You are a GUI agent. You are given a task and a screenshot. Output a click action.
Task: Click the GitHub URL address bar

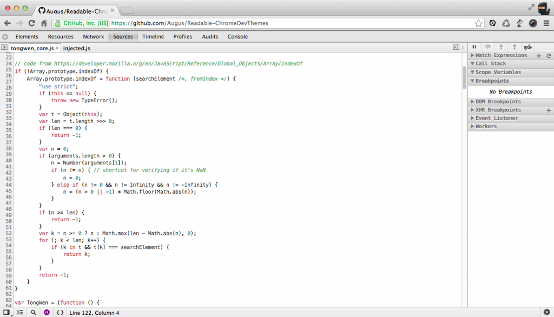271,23
